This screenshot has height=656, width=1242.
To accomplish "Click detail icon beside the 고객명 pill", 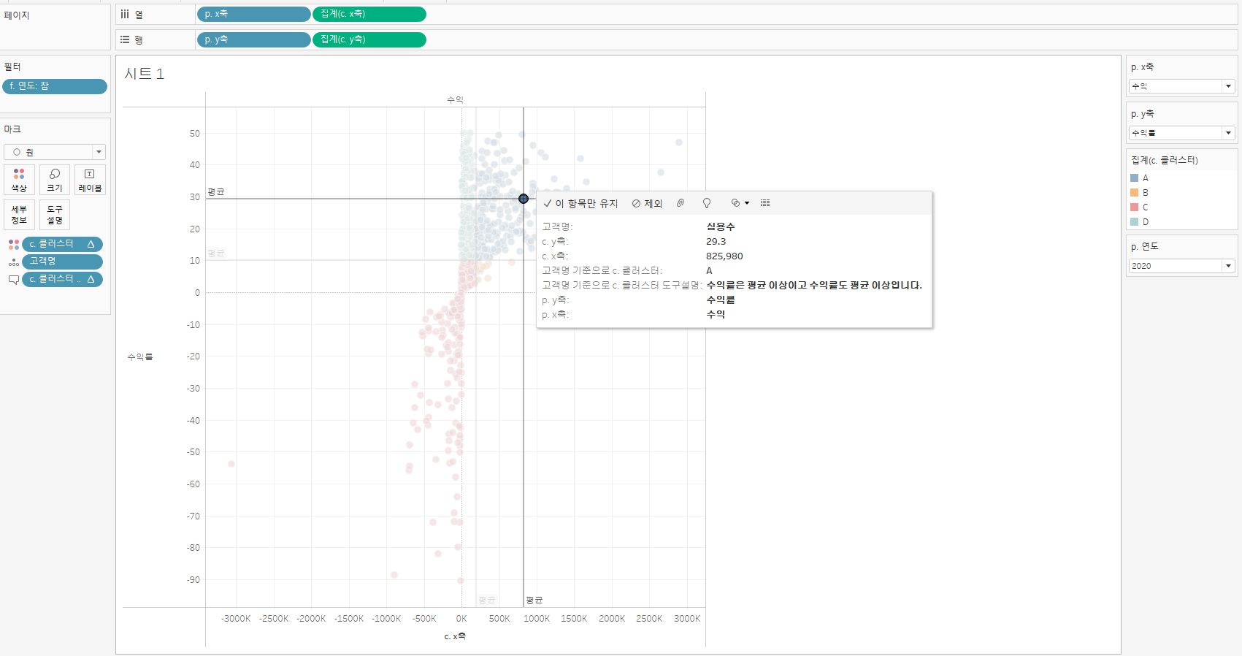I will [x=13, y=262].
